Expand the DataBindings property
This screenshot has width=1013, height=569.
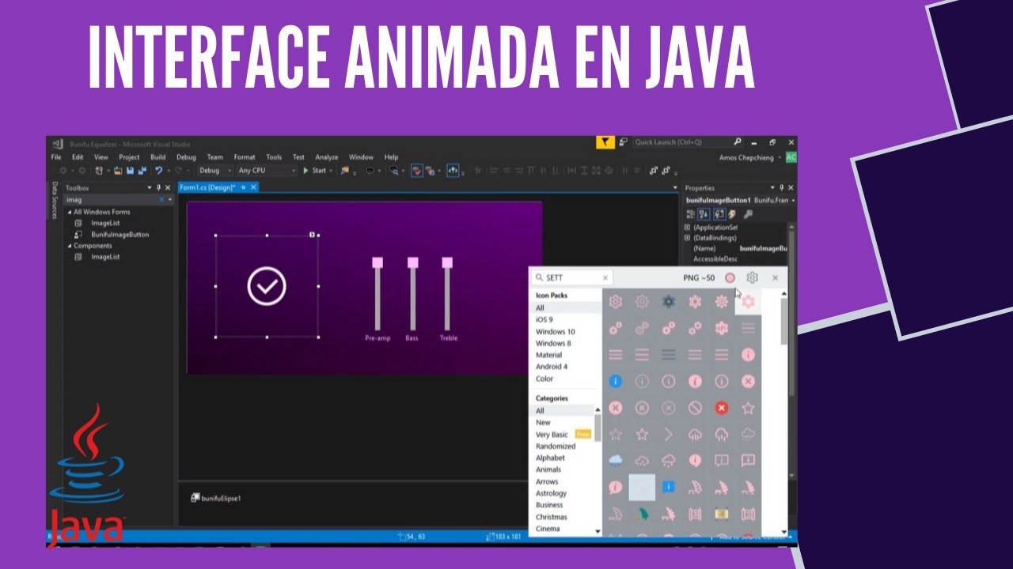click(x=687, y=238)
